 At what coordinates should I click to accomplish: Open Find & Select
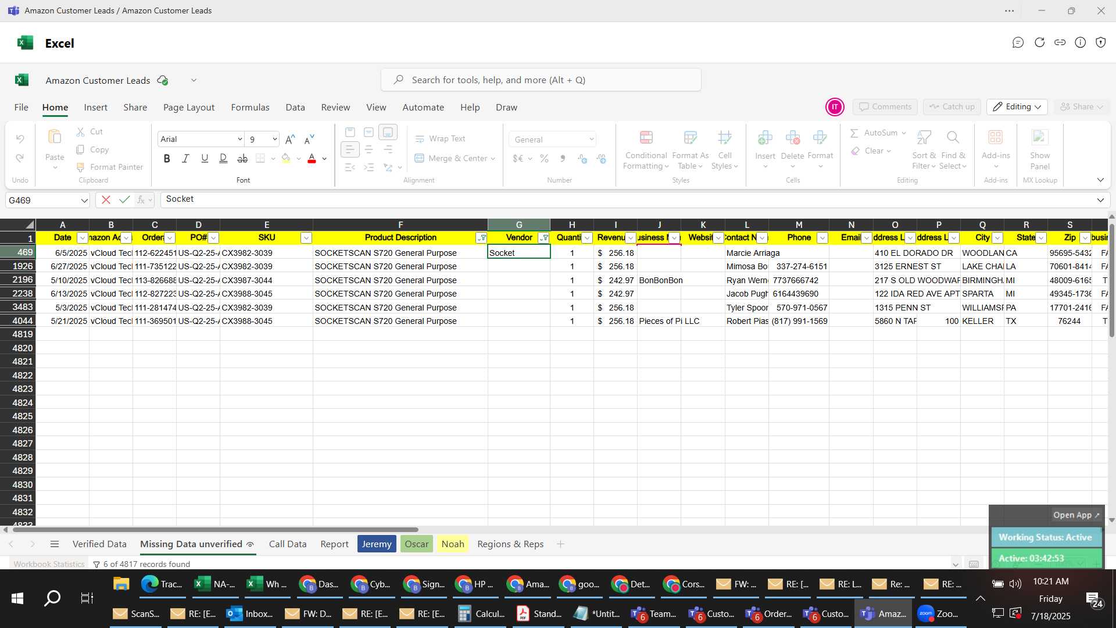tap(953, 150)
